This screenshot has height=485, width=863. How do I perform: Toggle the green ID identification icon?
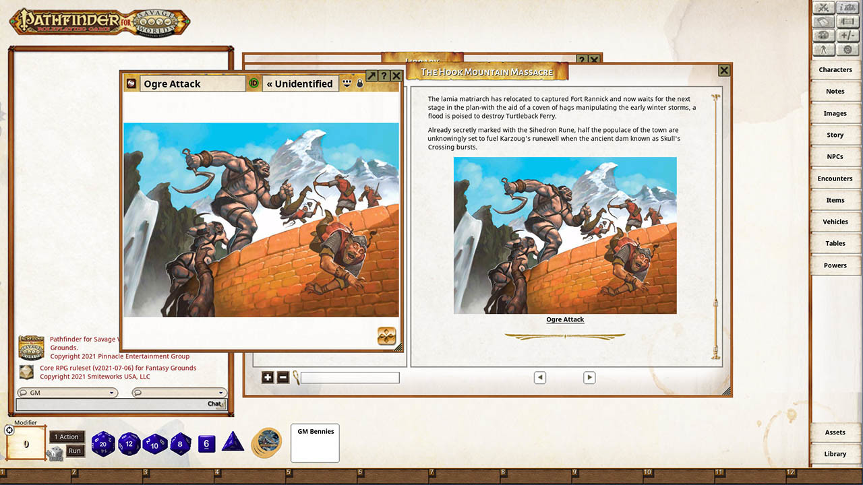click(x=254, y=84)
